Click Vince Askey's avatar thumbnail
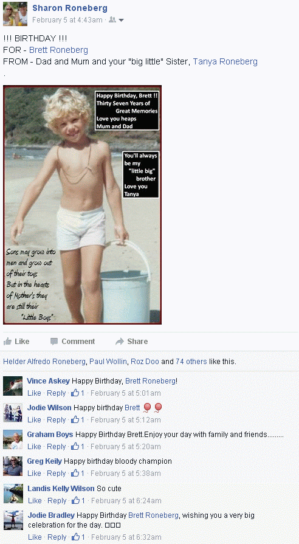299x544 pixels. pyautogui.click(x=13, y=386)
